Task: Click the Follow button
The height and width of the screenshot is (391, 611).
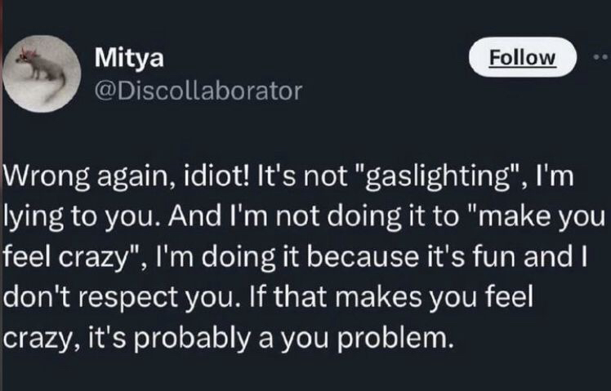Action: (522, 58)
